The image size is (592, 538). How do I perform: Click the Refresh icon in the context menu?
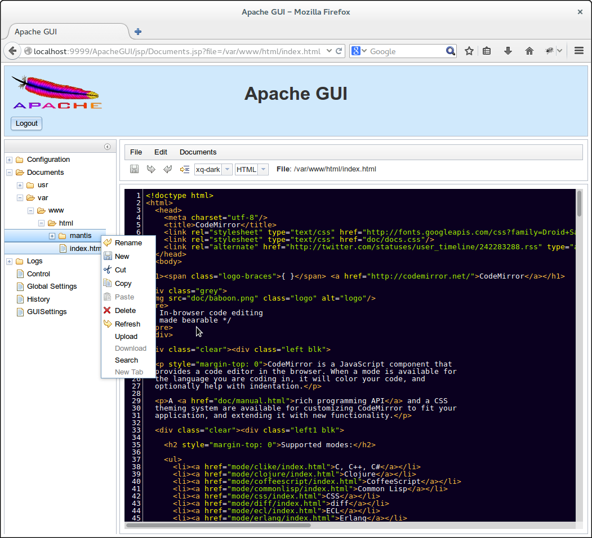pos(107,324)
